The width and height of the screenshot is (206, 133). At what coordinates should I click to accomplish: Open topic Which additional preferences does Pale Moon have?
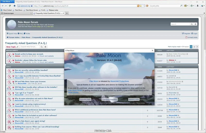coord(35,110)
